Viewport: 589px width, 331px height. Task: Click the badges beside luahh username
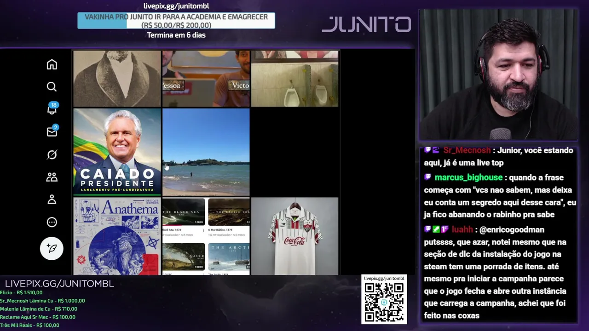[436, 229]
